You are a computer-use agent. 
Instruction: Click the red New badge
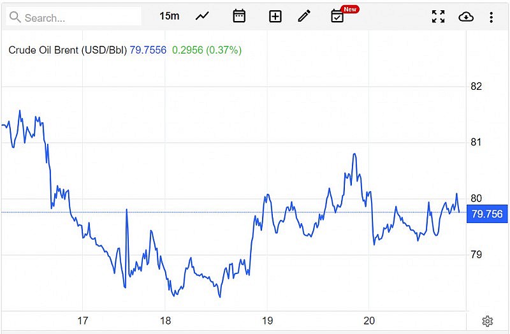(349, 9)
